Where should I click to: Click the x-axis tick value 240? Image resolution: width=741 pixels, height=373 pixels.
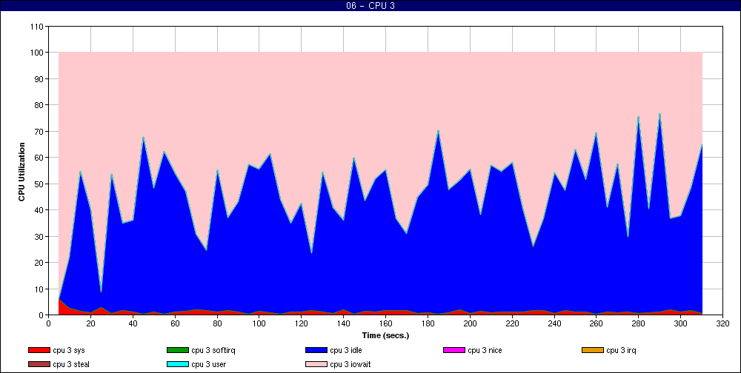(554, 323)
